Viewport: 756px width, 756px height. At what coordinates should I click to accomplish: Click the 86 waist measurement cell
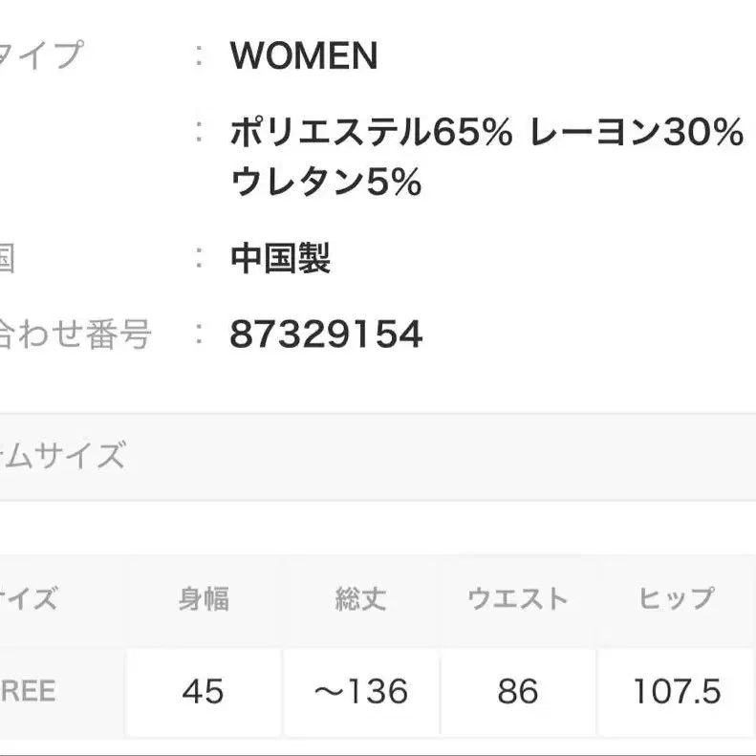[x=517, y=691]
